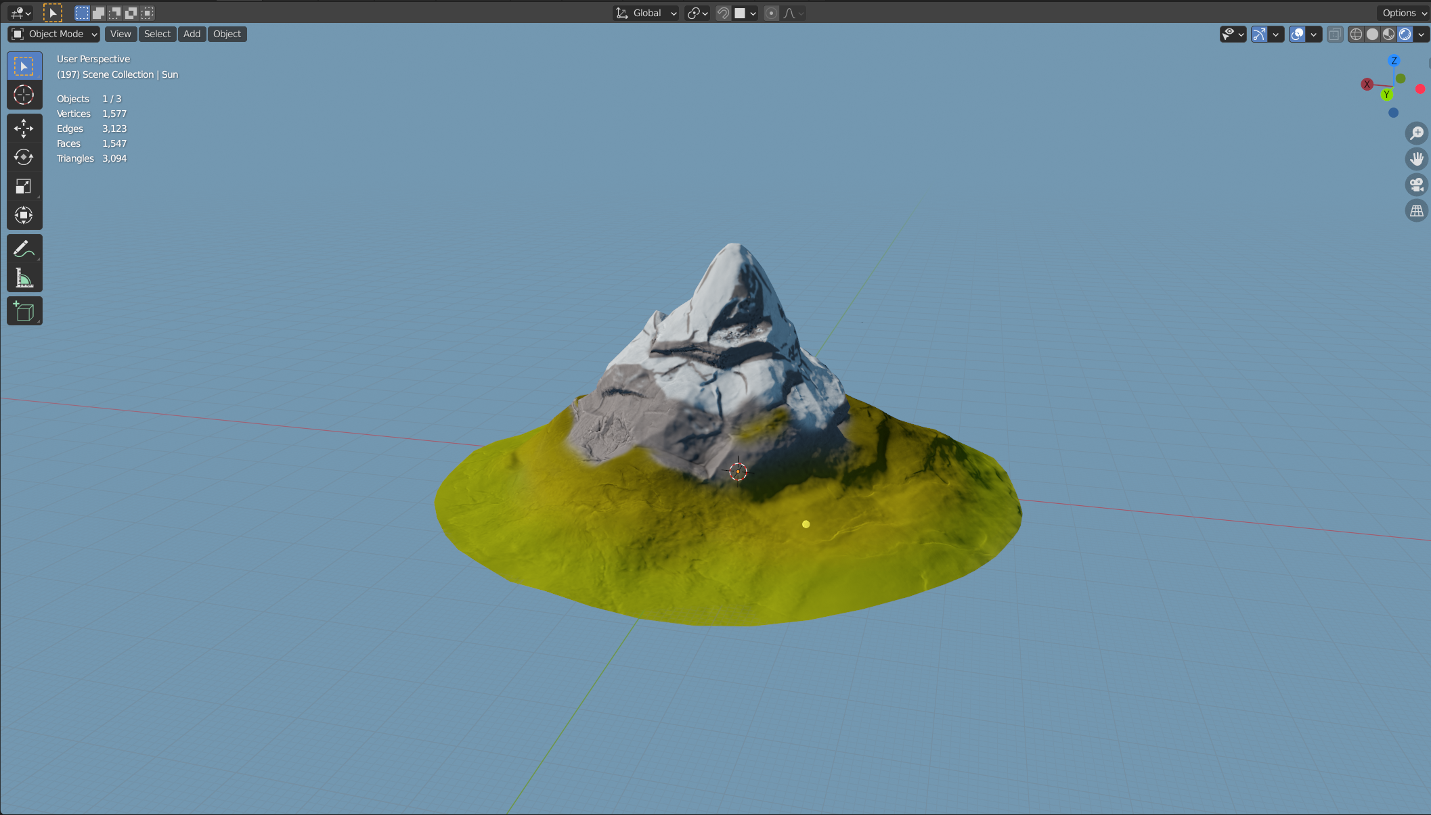Open the Add menu
1431x815 pixels.
(x=192, y=34)
